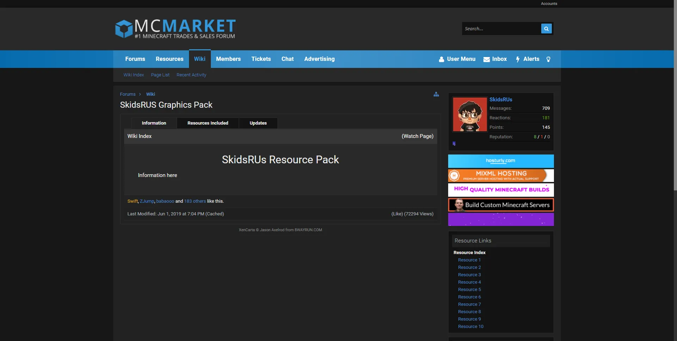Click the page vertical scrollbar

point(675,95)
